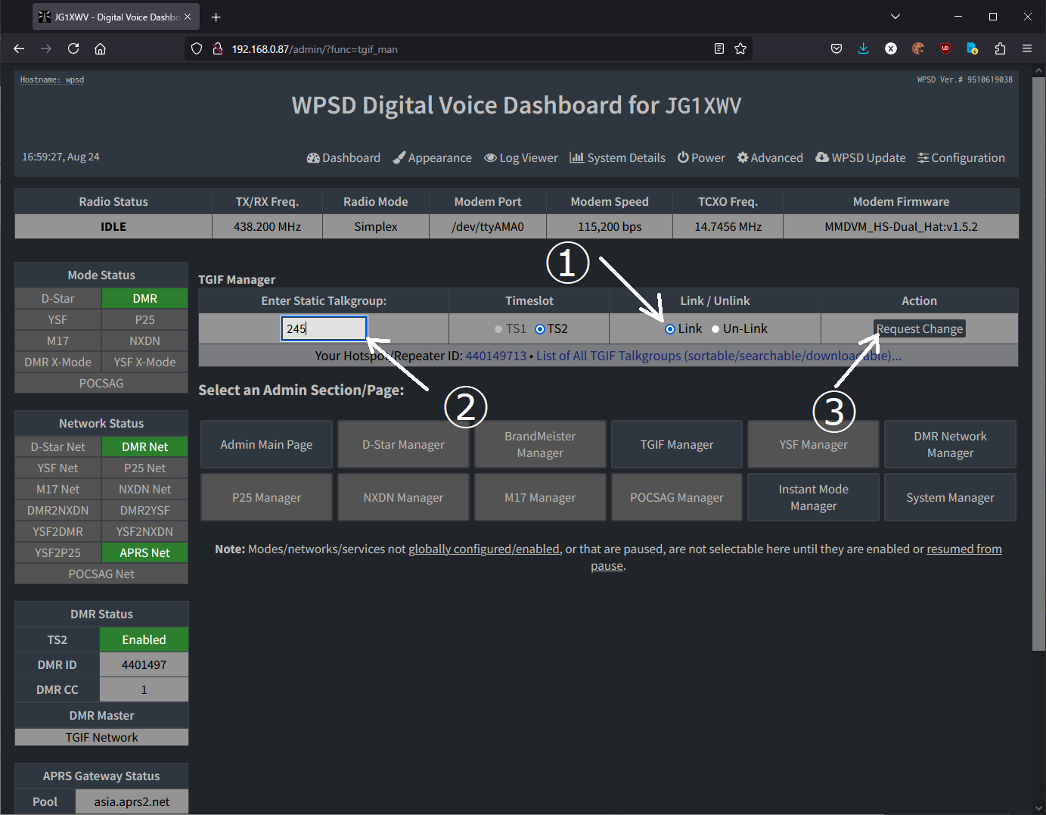Open the TGIF Manager button
This screenshot has width=1046, height=815.
(677, 444)
